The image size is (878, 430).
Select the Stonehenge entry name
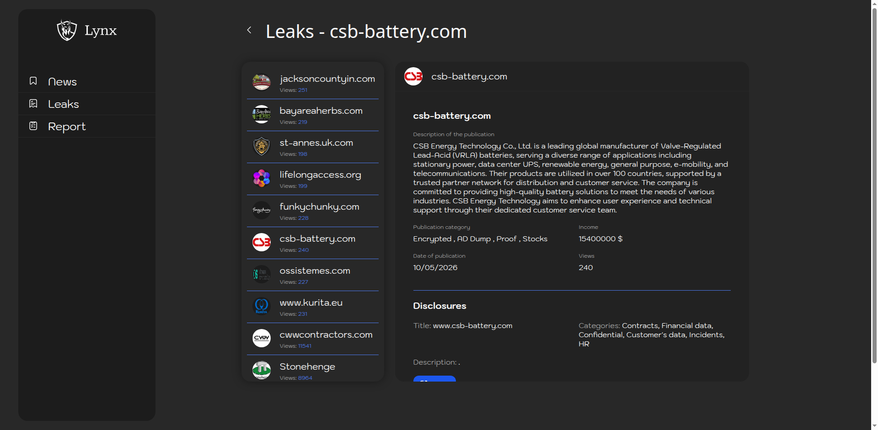click(307, 367)
